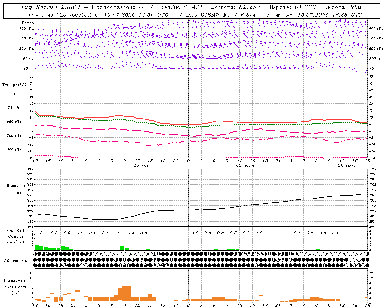Click the red solid line legend sample under 2м
Image resolution: width=385 pixels, height=308 pixels.
[14, 97]
